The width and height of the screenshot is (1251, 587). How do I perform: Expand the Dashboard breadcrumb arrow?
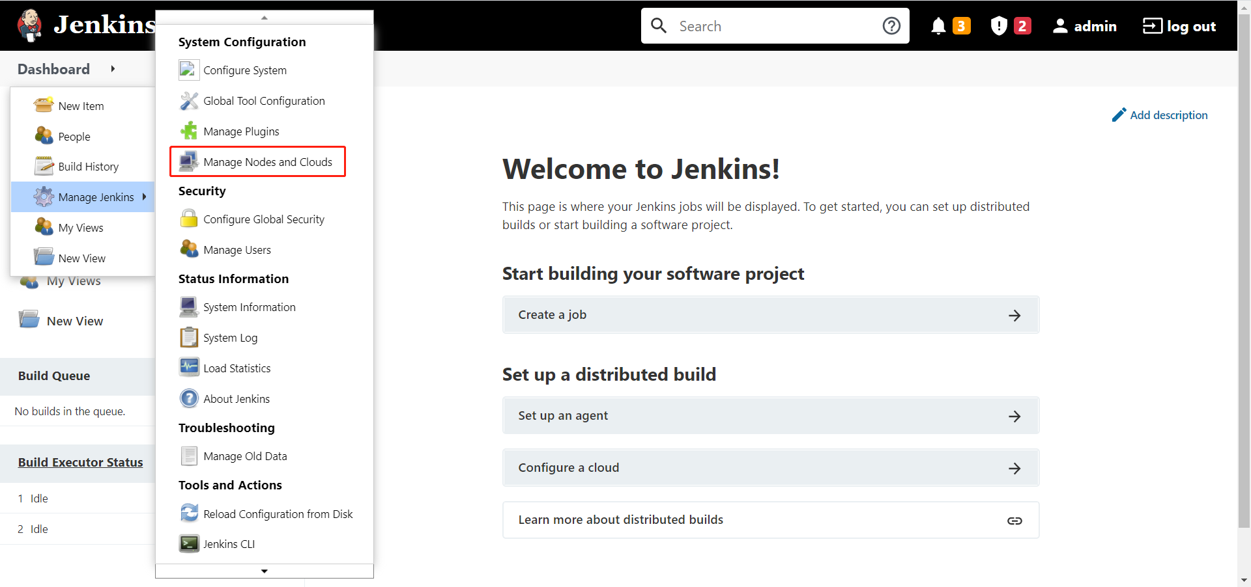click(113, 69)
